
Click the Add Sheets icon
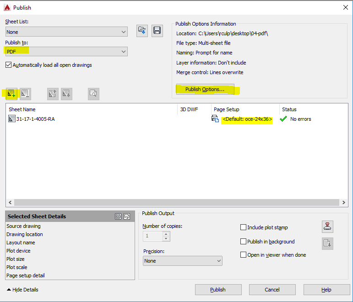[11, 94]
